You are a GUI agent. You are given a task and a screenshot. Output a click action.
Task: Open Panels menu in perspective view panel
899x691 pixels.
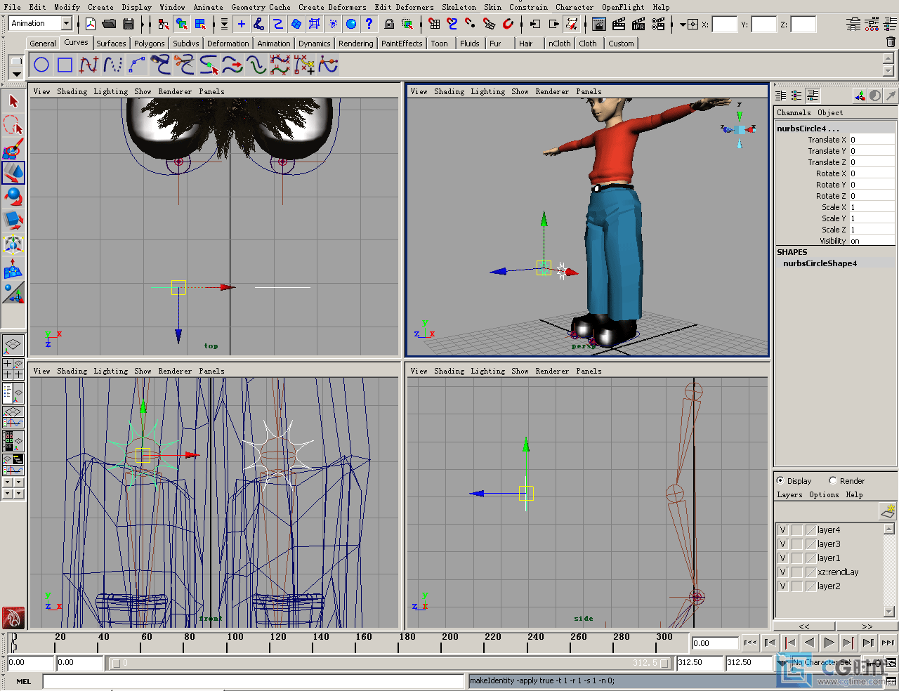point(589,91)
